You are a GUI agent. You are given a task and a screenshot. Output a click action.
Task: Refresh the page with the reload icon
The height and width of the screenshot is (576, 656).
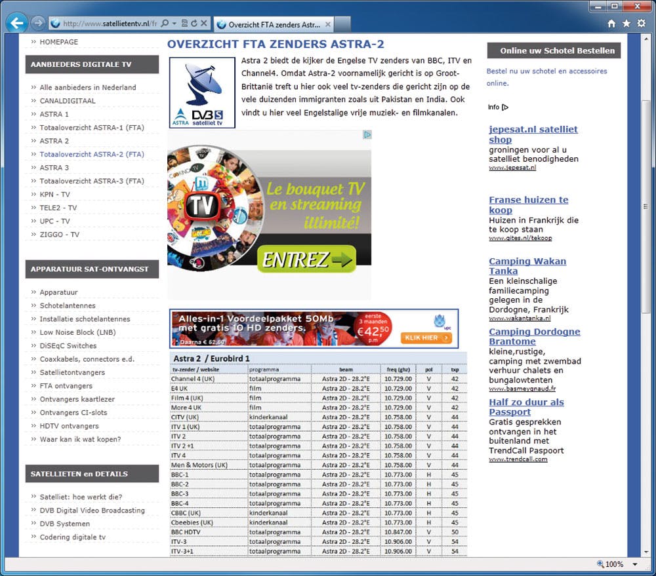tap(194, 24)
